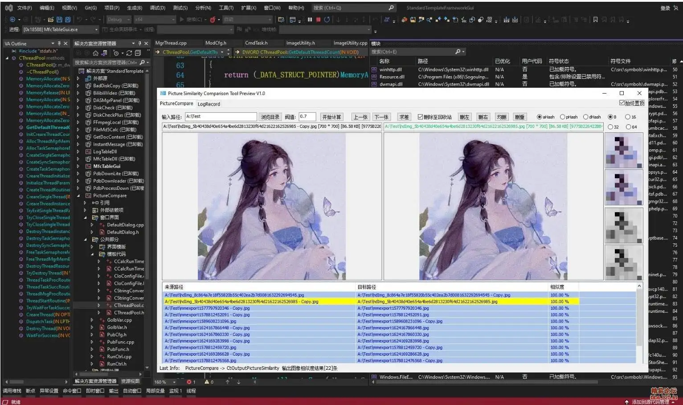683x405 pixels.
Task: Click the Save single file icon
Action: 59,20
